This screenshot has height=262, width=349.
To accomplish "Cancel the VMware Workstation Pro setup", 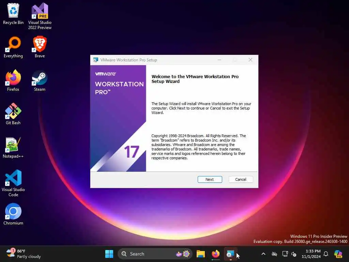I will pyautogui.click(x=241, y=179).
